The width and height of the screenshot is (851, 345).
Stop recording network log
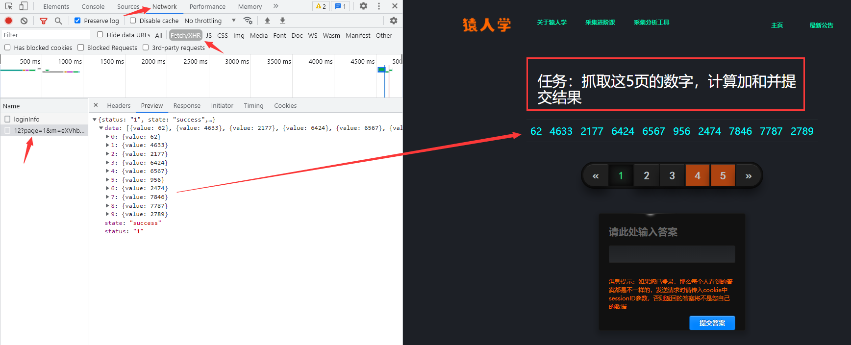[x=9, y=21]
